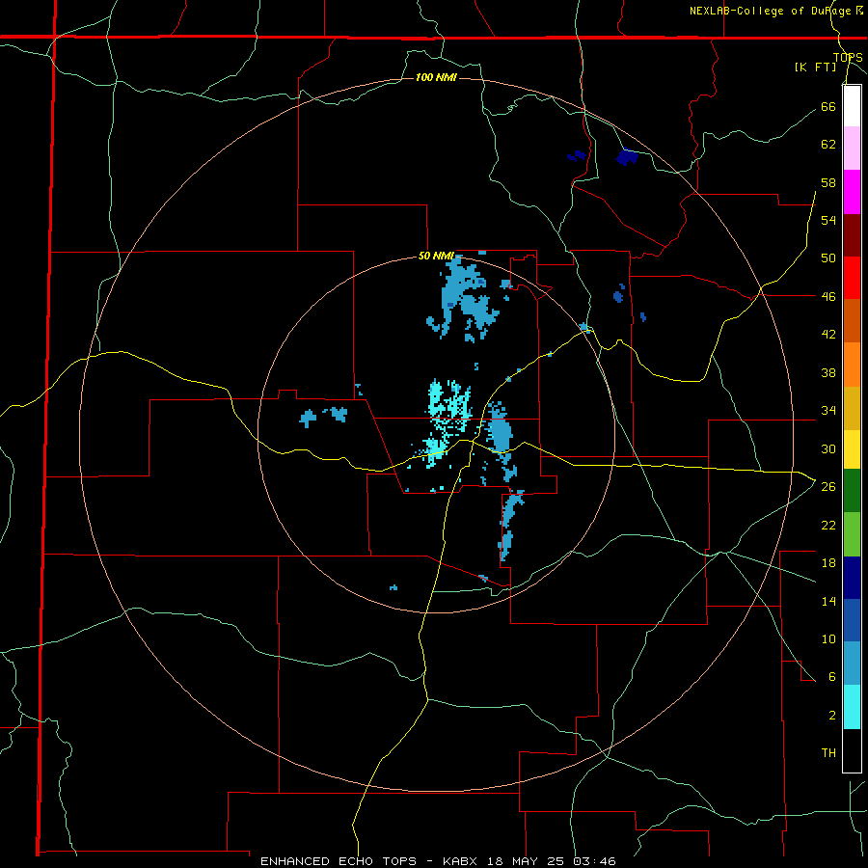Click the yellow 34 kft legend swatch

852,449
